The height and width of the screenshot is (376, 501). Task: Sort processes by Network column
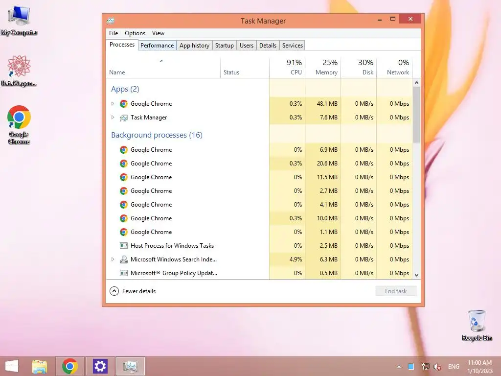[x=395, y=68]
